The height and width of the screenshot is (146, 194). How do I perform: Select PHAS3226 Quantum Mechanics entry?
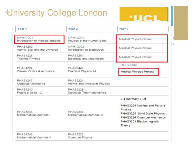(x=143, y=117)
